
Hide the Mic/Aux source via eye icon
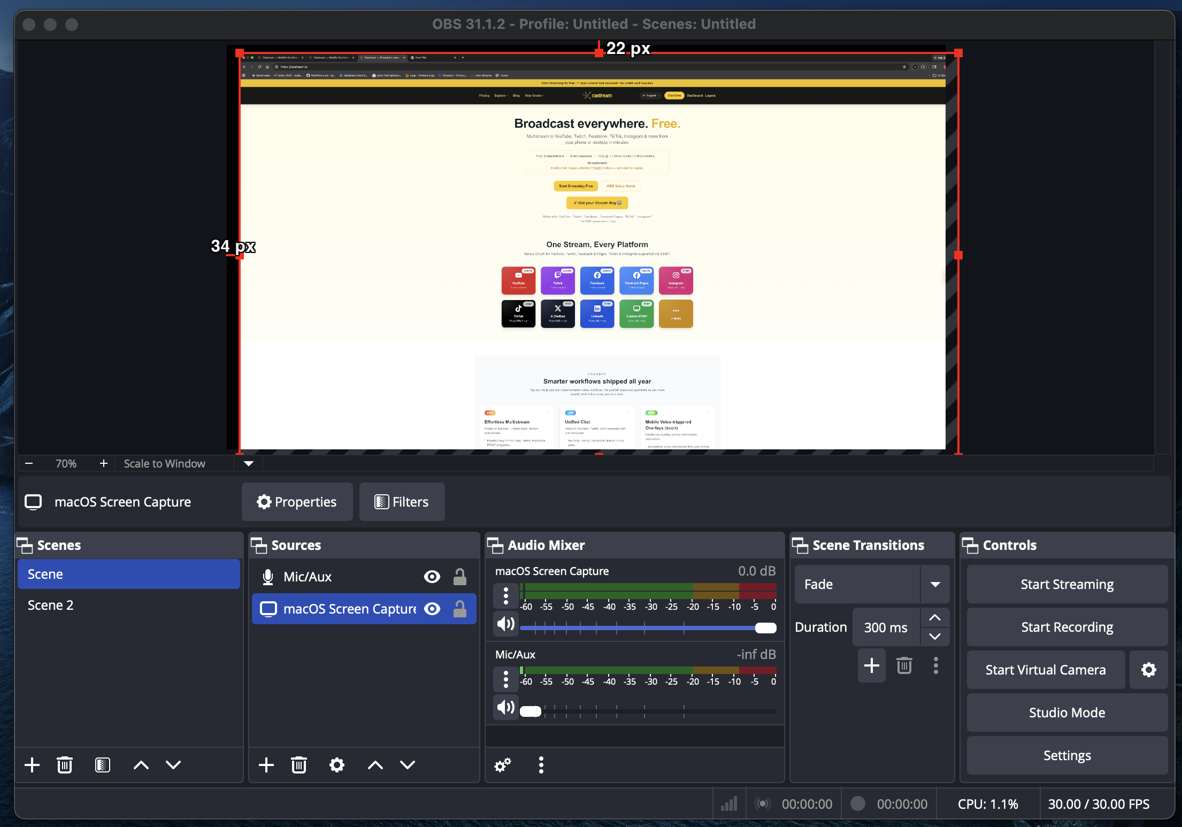click(432, 577)
